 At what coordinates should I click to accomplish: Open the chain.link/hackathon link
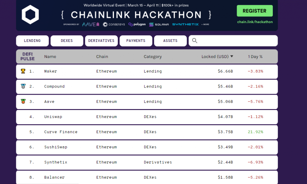click(255, 22)
